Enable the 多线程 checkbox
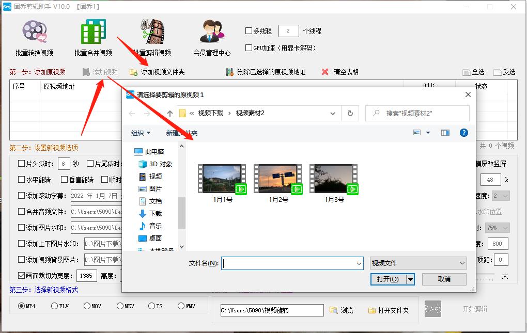527x333 pixels. (249, 30)
